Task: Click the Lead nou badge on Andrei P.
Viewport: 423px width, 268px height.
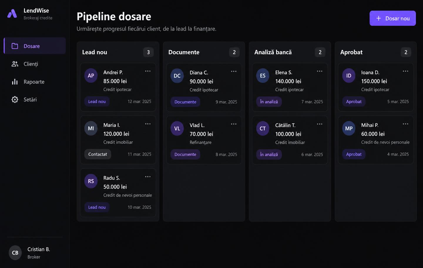Action: (x=97, y=101)
